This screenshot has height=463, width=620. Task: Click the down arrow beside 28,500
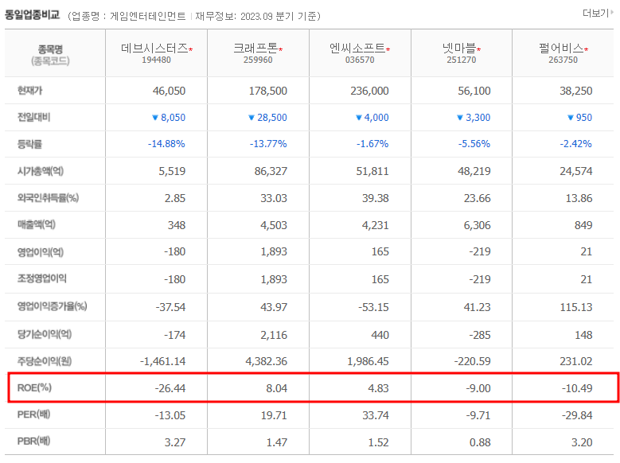pos(251,118)
